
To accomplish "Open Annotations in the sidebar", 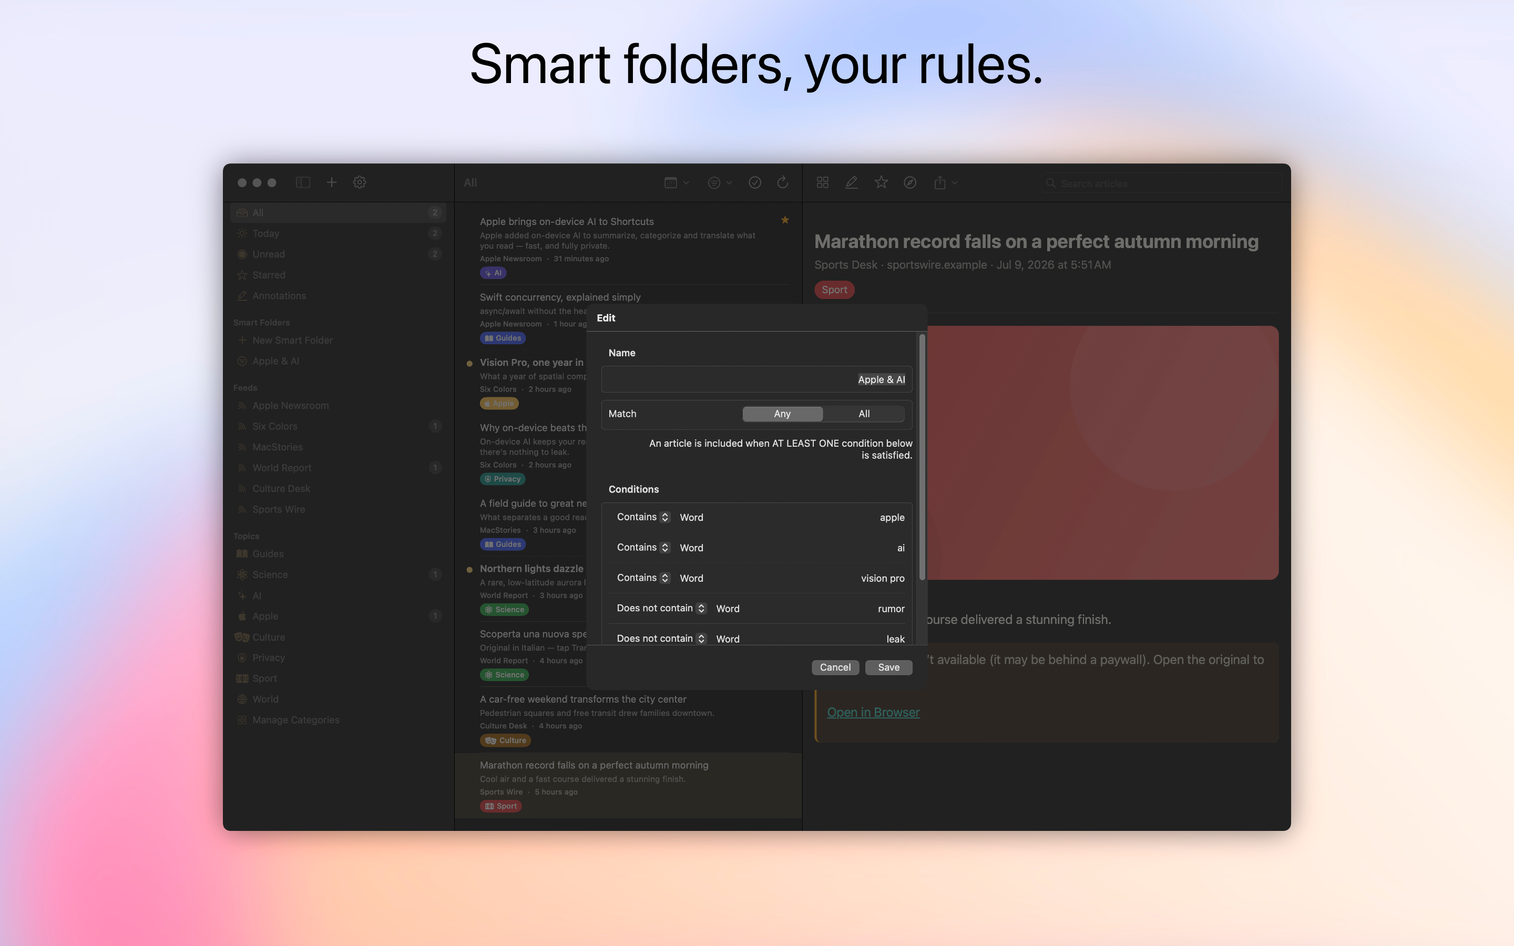I will [x=338, y=295].
